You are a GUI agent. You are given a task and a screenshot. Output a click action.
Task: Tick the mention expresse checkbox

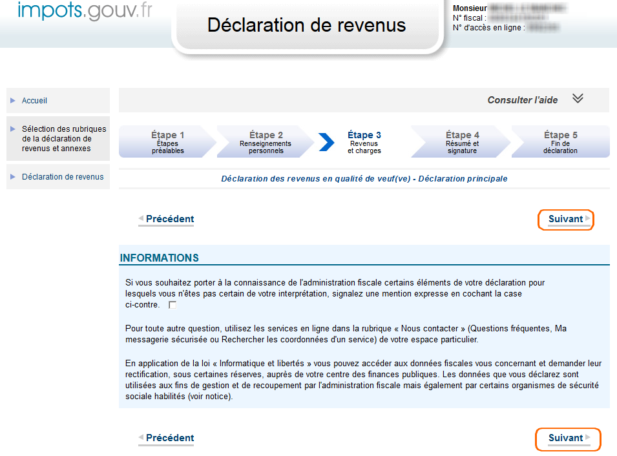(x=172, y=305)
